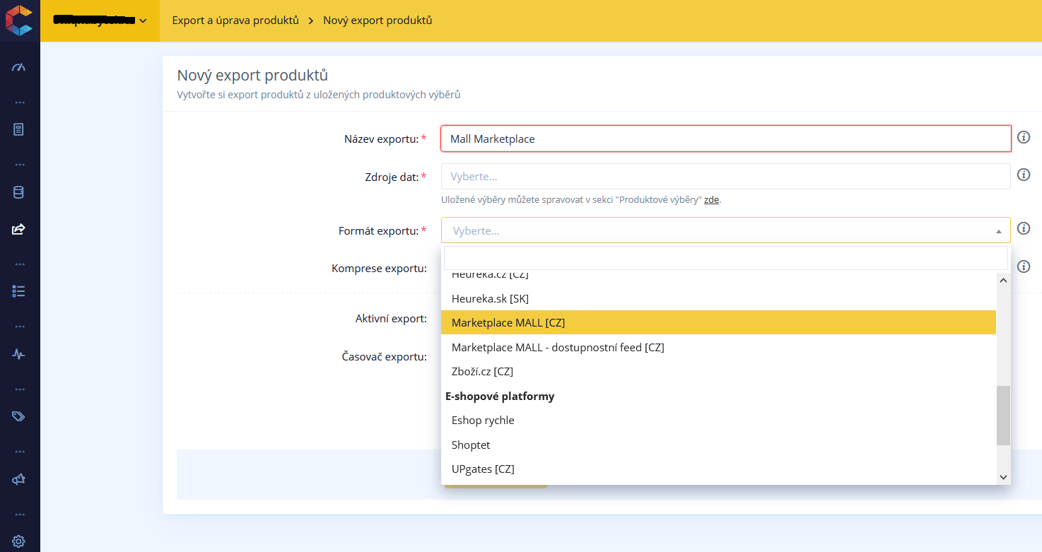
Task: Click the dropdown list scrollbar down arrow
Action: [x=1003, y=478]
